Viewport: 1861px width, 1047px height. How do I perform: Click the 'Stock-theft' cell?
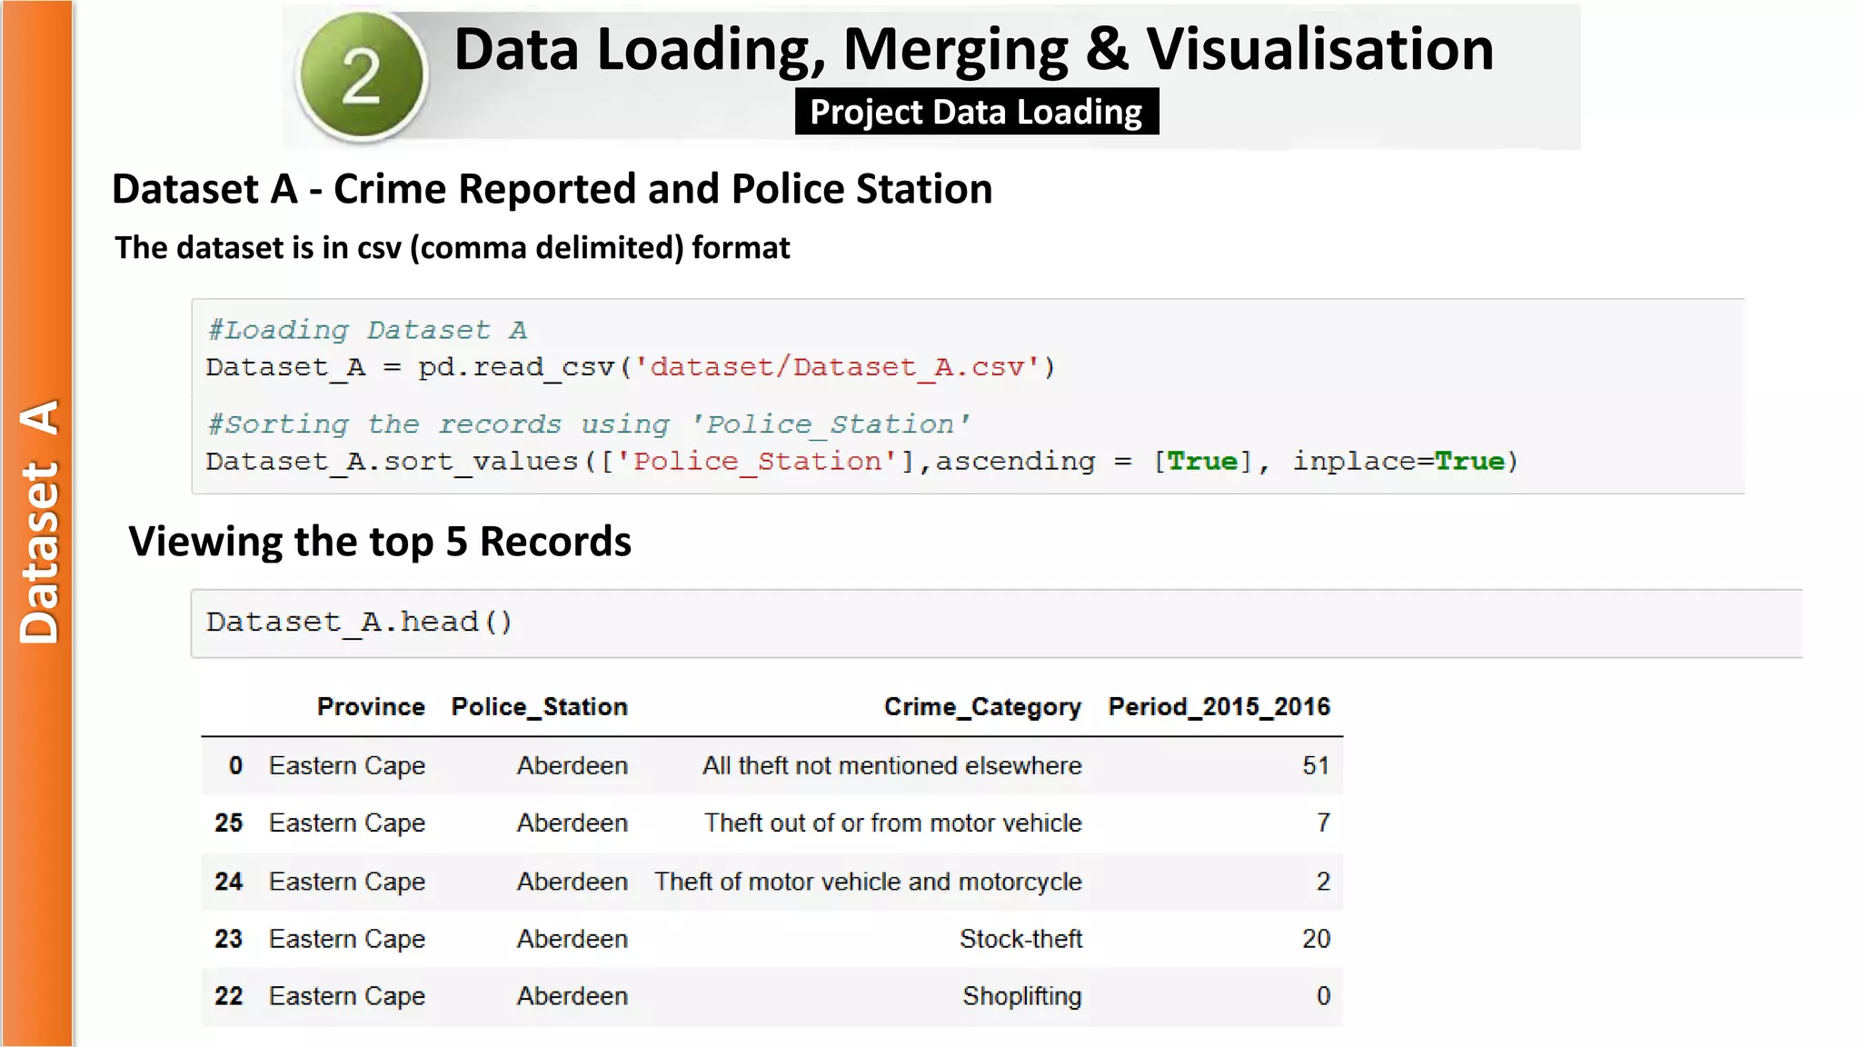pos(1020,939)
